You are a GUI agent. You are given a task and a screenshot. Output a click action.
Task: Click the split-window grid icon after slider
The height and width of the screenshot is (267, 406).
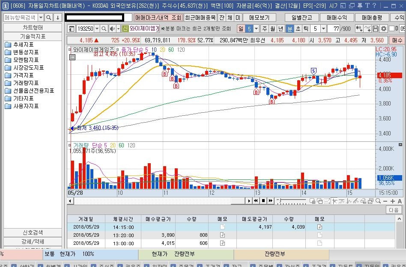point(312,201)
